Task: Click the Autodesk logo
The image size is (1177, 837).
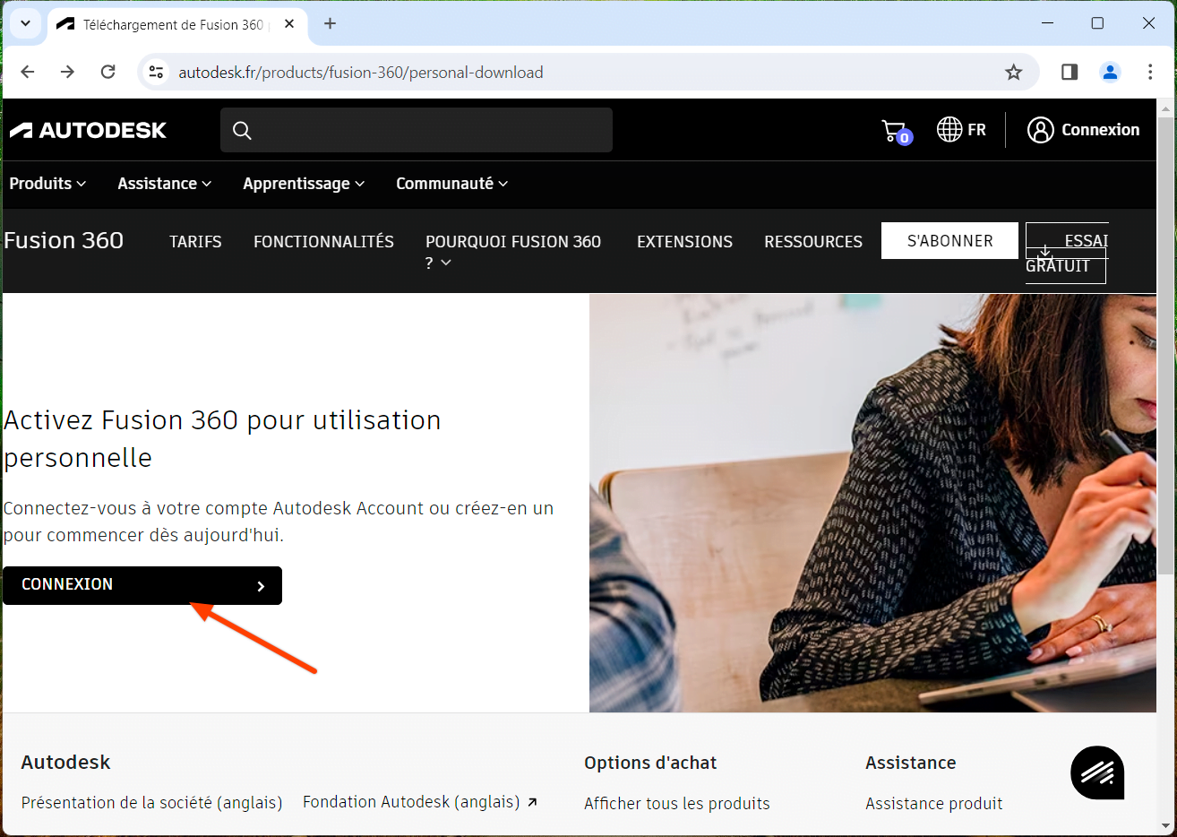Action: (88, 131)
